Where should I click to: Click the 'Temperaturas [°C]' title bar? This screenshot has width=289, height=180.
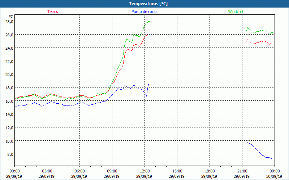point(144,4)
